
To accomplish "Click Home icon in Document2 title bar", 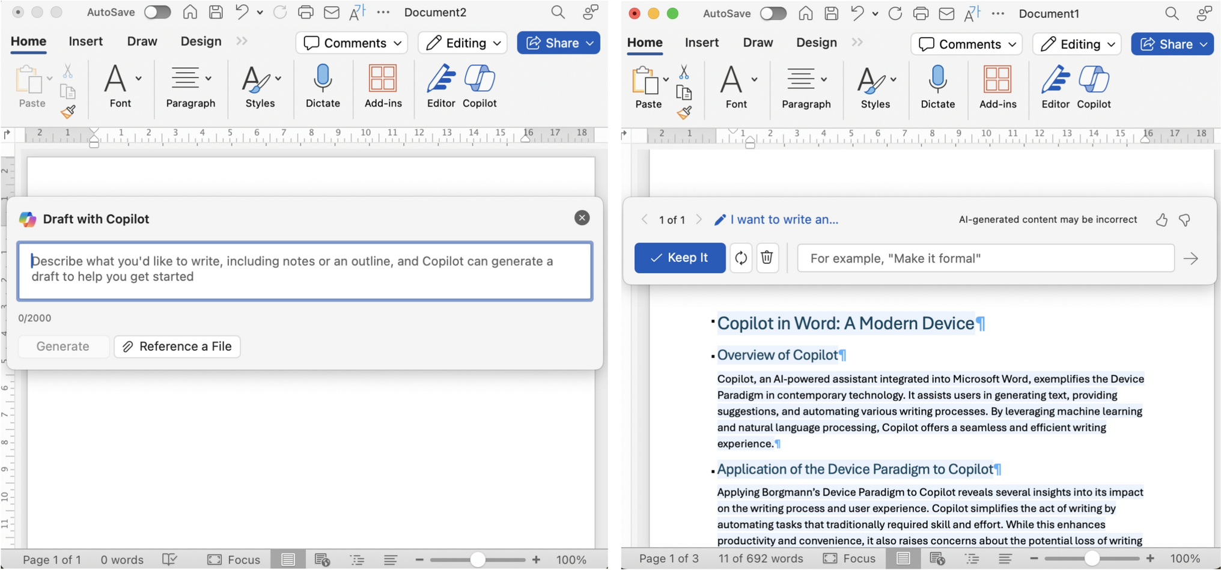I will coord(190,12).
